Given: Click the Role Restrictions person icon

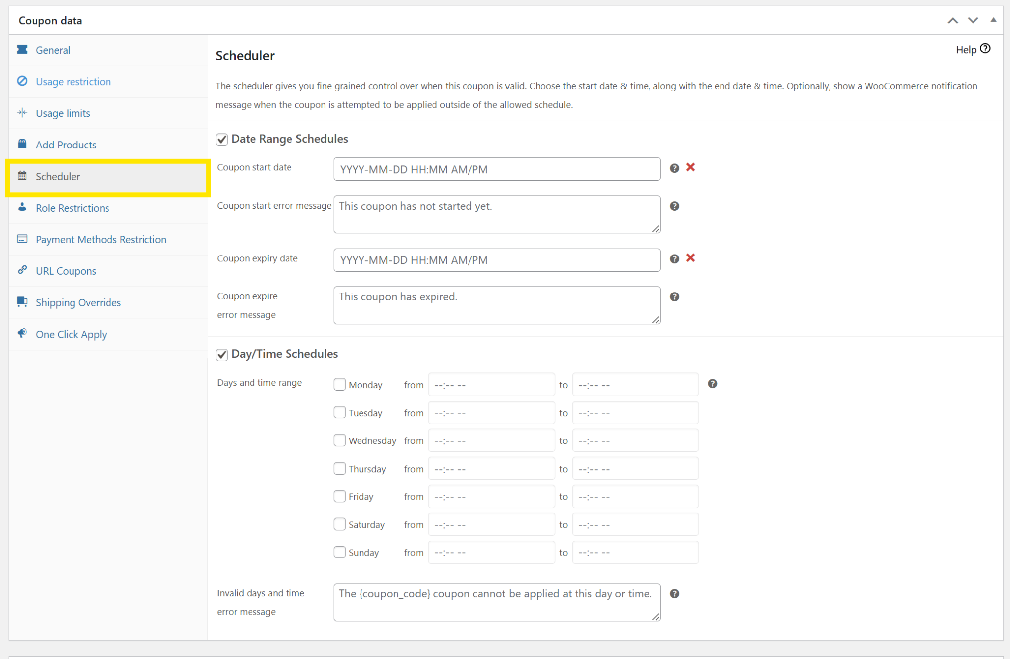Looking at the screenshot, I should tap(22, 208).
